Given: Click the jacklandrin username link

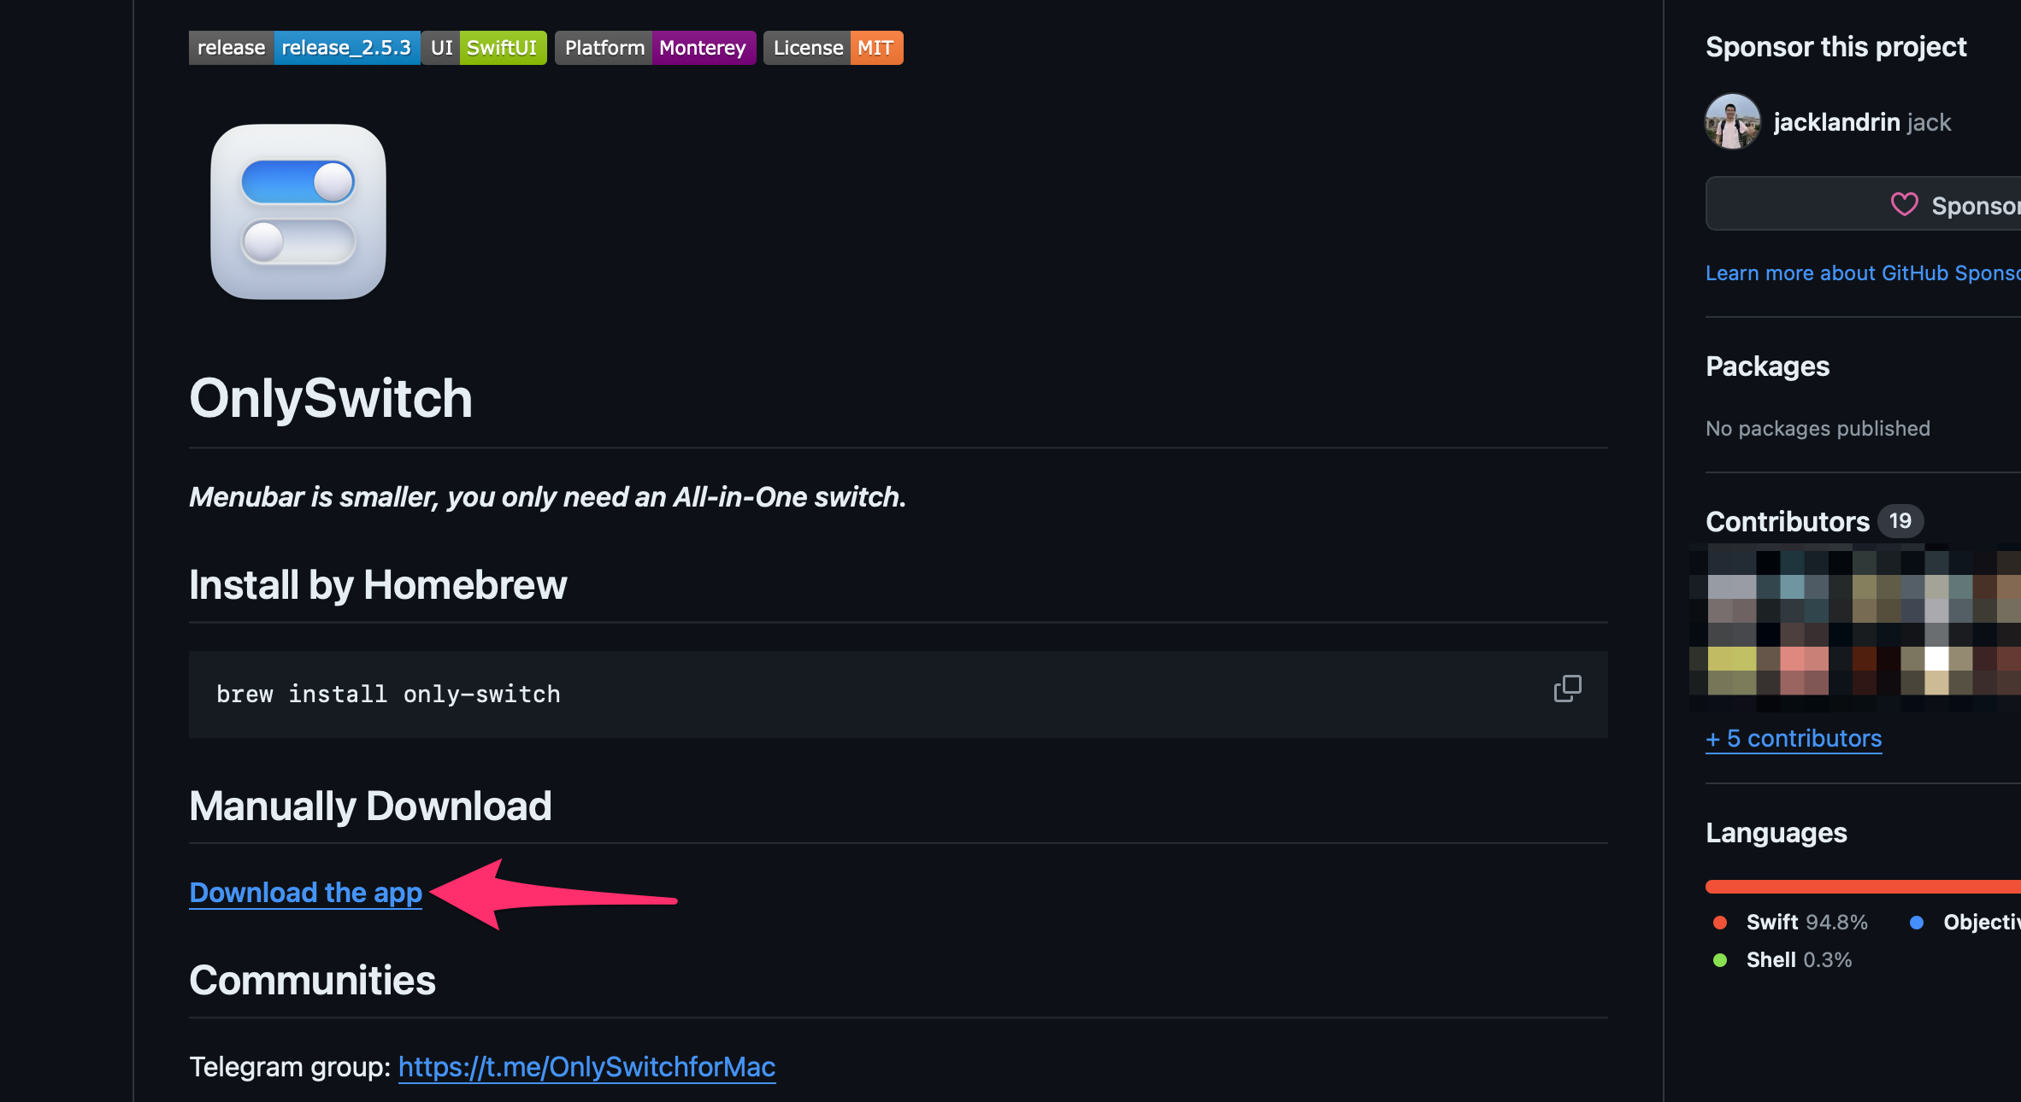Looking at the screenshot, I should [1836, 122].
